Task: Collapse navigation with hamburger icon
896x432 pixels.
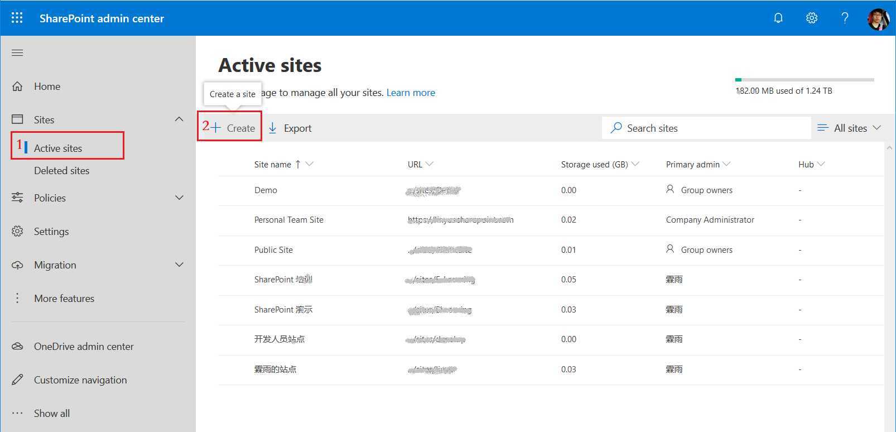Action: 17,52
